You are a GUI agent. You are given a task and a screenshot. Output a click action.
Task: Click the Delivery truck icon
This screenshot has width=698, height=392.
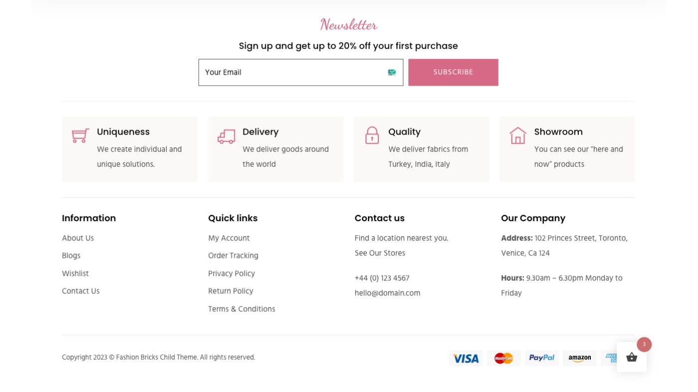226,136
